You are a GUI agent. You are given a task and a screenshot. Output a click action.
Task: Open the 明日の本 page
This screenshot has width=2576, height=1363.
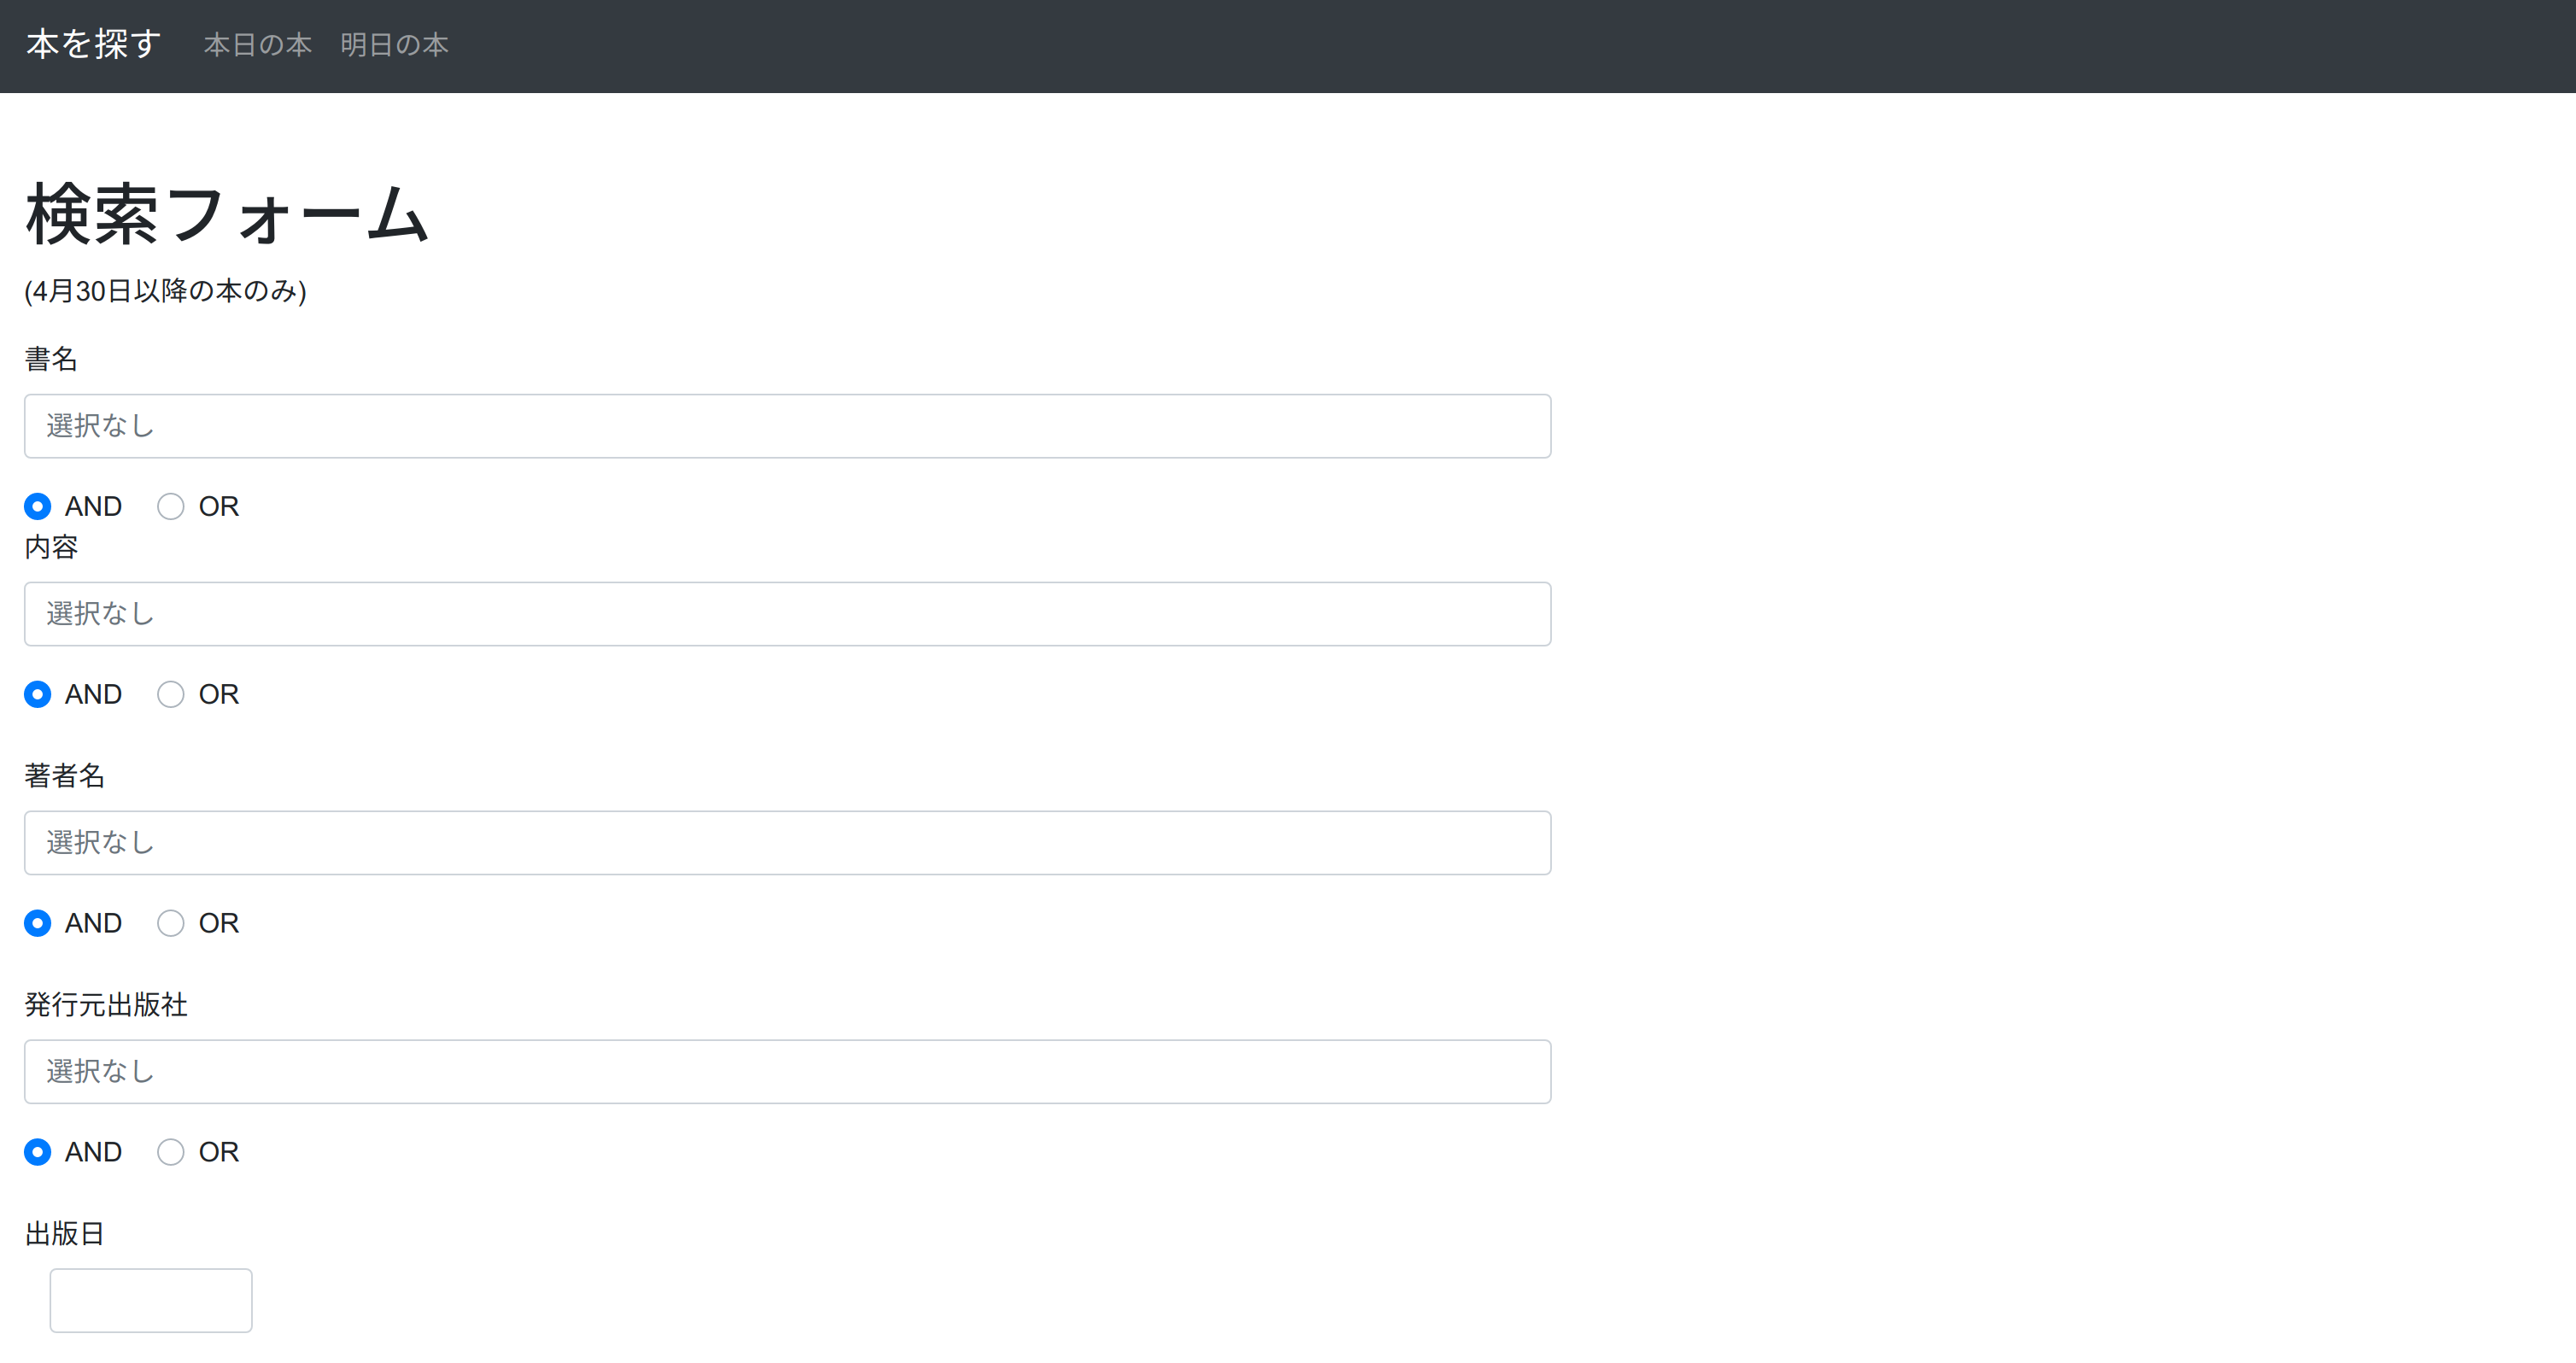pos(395,45)
